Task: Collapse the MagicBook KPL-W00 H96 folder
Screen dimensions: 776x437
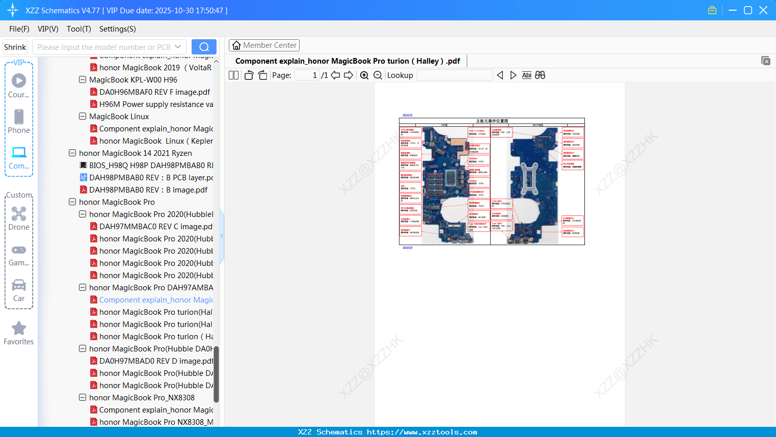Action: tap(83, 80)
